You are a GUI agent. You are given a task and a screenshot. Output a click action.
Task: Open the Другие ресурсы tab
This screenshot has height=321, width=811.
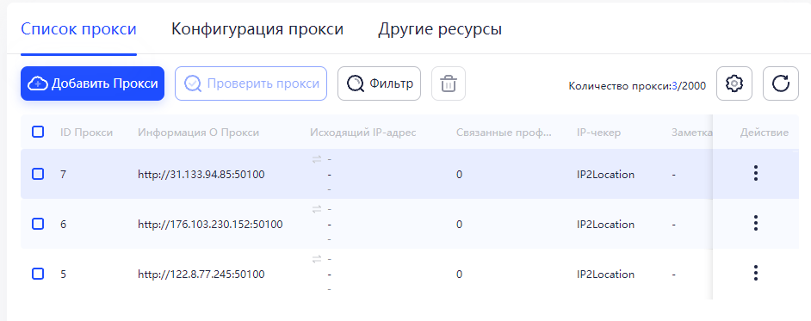(440, 29)
